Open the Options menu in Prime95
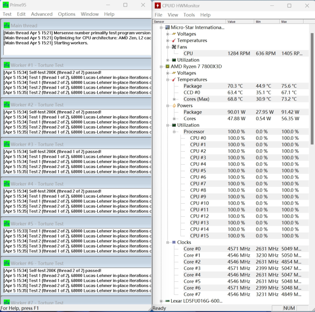Viewport: 315px width, 312px height. [67, 14]
